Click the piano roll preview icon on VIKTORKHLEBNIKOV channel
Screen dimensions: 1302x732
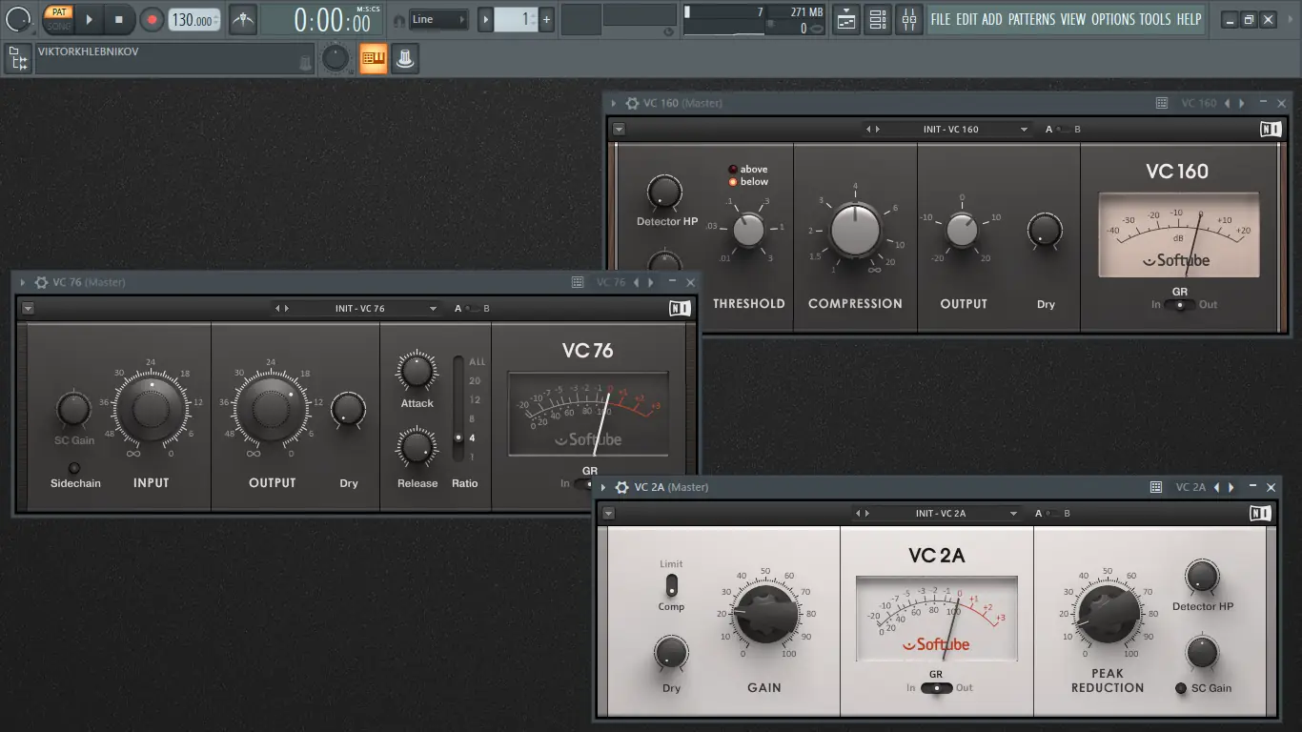(x=373, y=57)
